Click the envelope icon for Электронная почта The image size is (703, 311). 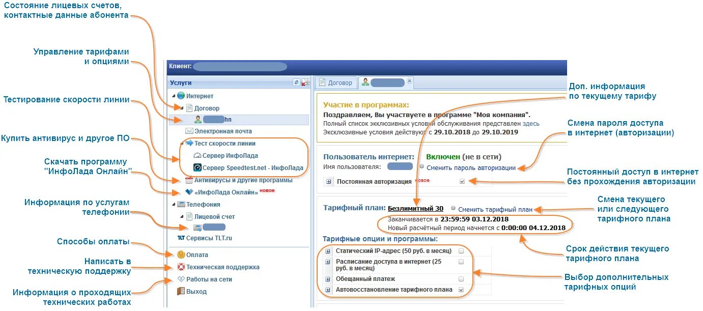[190, 131]
